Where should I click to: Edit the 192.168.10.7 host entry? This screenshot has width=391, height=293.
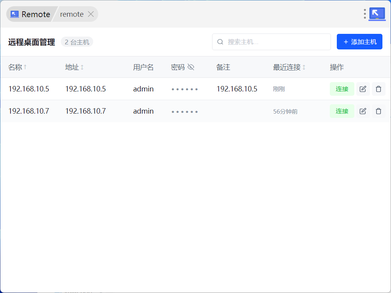[363, 111]
